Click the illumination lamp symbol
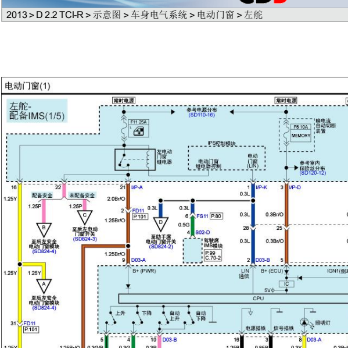 304,322
